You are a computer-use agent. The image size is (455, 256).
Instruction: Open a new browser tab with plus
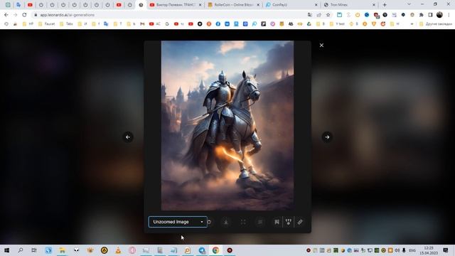[385, 5]
